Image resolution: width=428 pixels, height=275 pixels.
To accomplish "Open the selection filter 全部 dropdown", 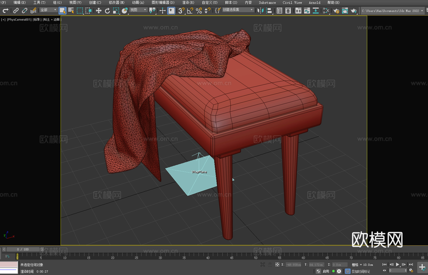I will click(x=48, y=10).
